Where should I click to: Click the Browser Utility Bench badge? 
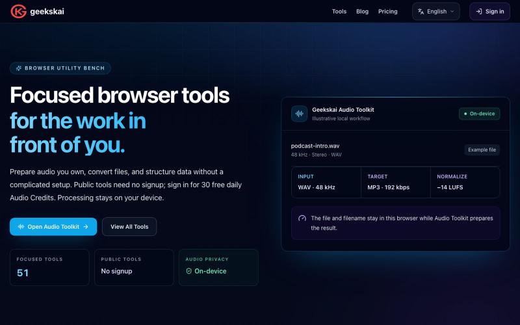[x=60, y=68]
